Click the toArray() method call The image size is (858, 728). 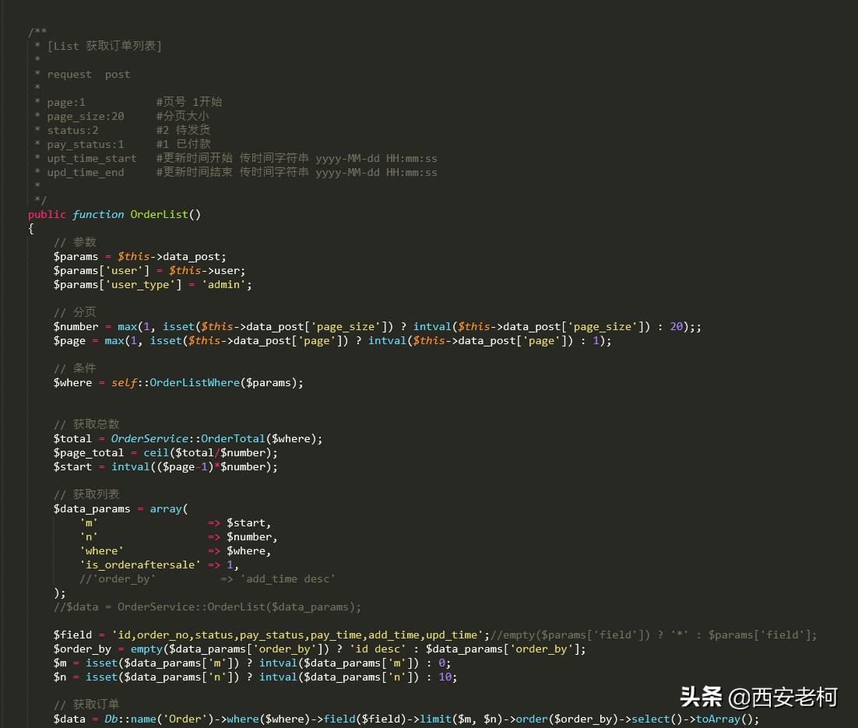coord(721,719)
